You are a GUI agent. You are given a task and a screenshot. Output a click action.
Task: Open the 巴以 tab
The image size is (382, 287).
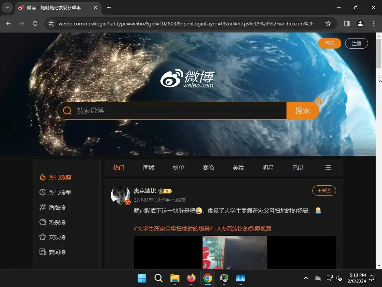click(298, 168)
